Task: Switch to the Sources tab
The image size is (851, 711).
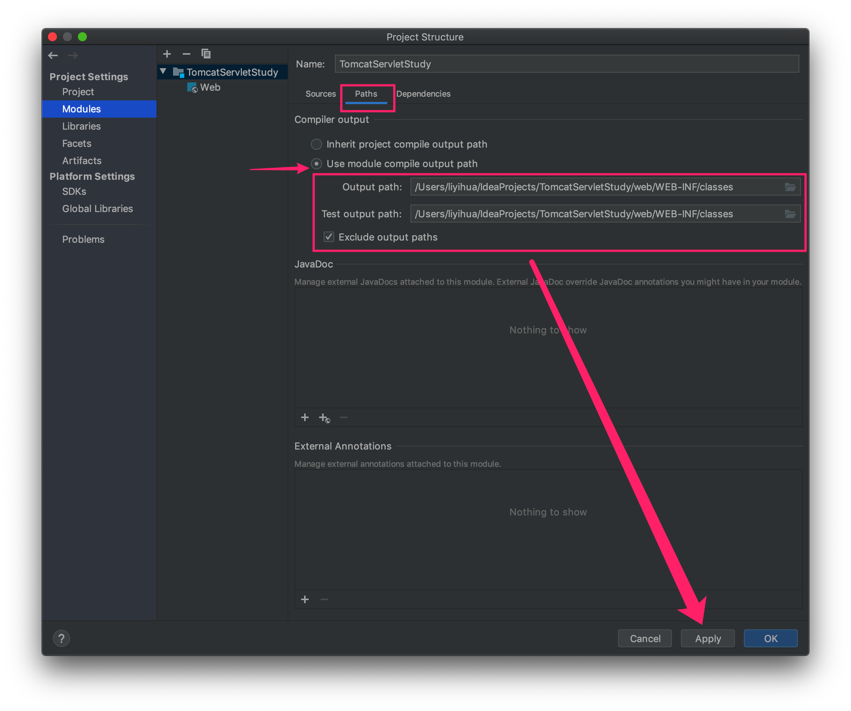Action: [x=321, y=94]
